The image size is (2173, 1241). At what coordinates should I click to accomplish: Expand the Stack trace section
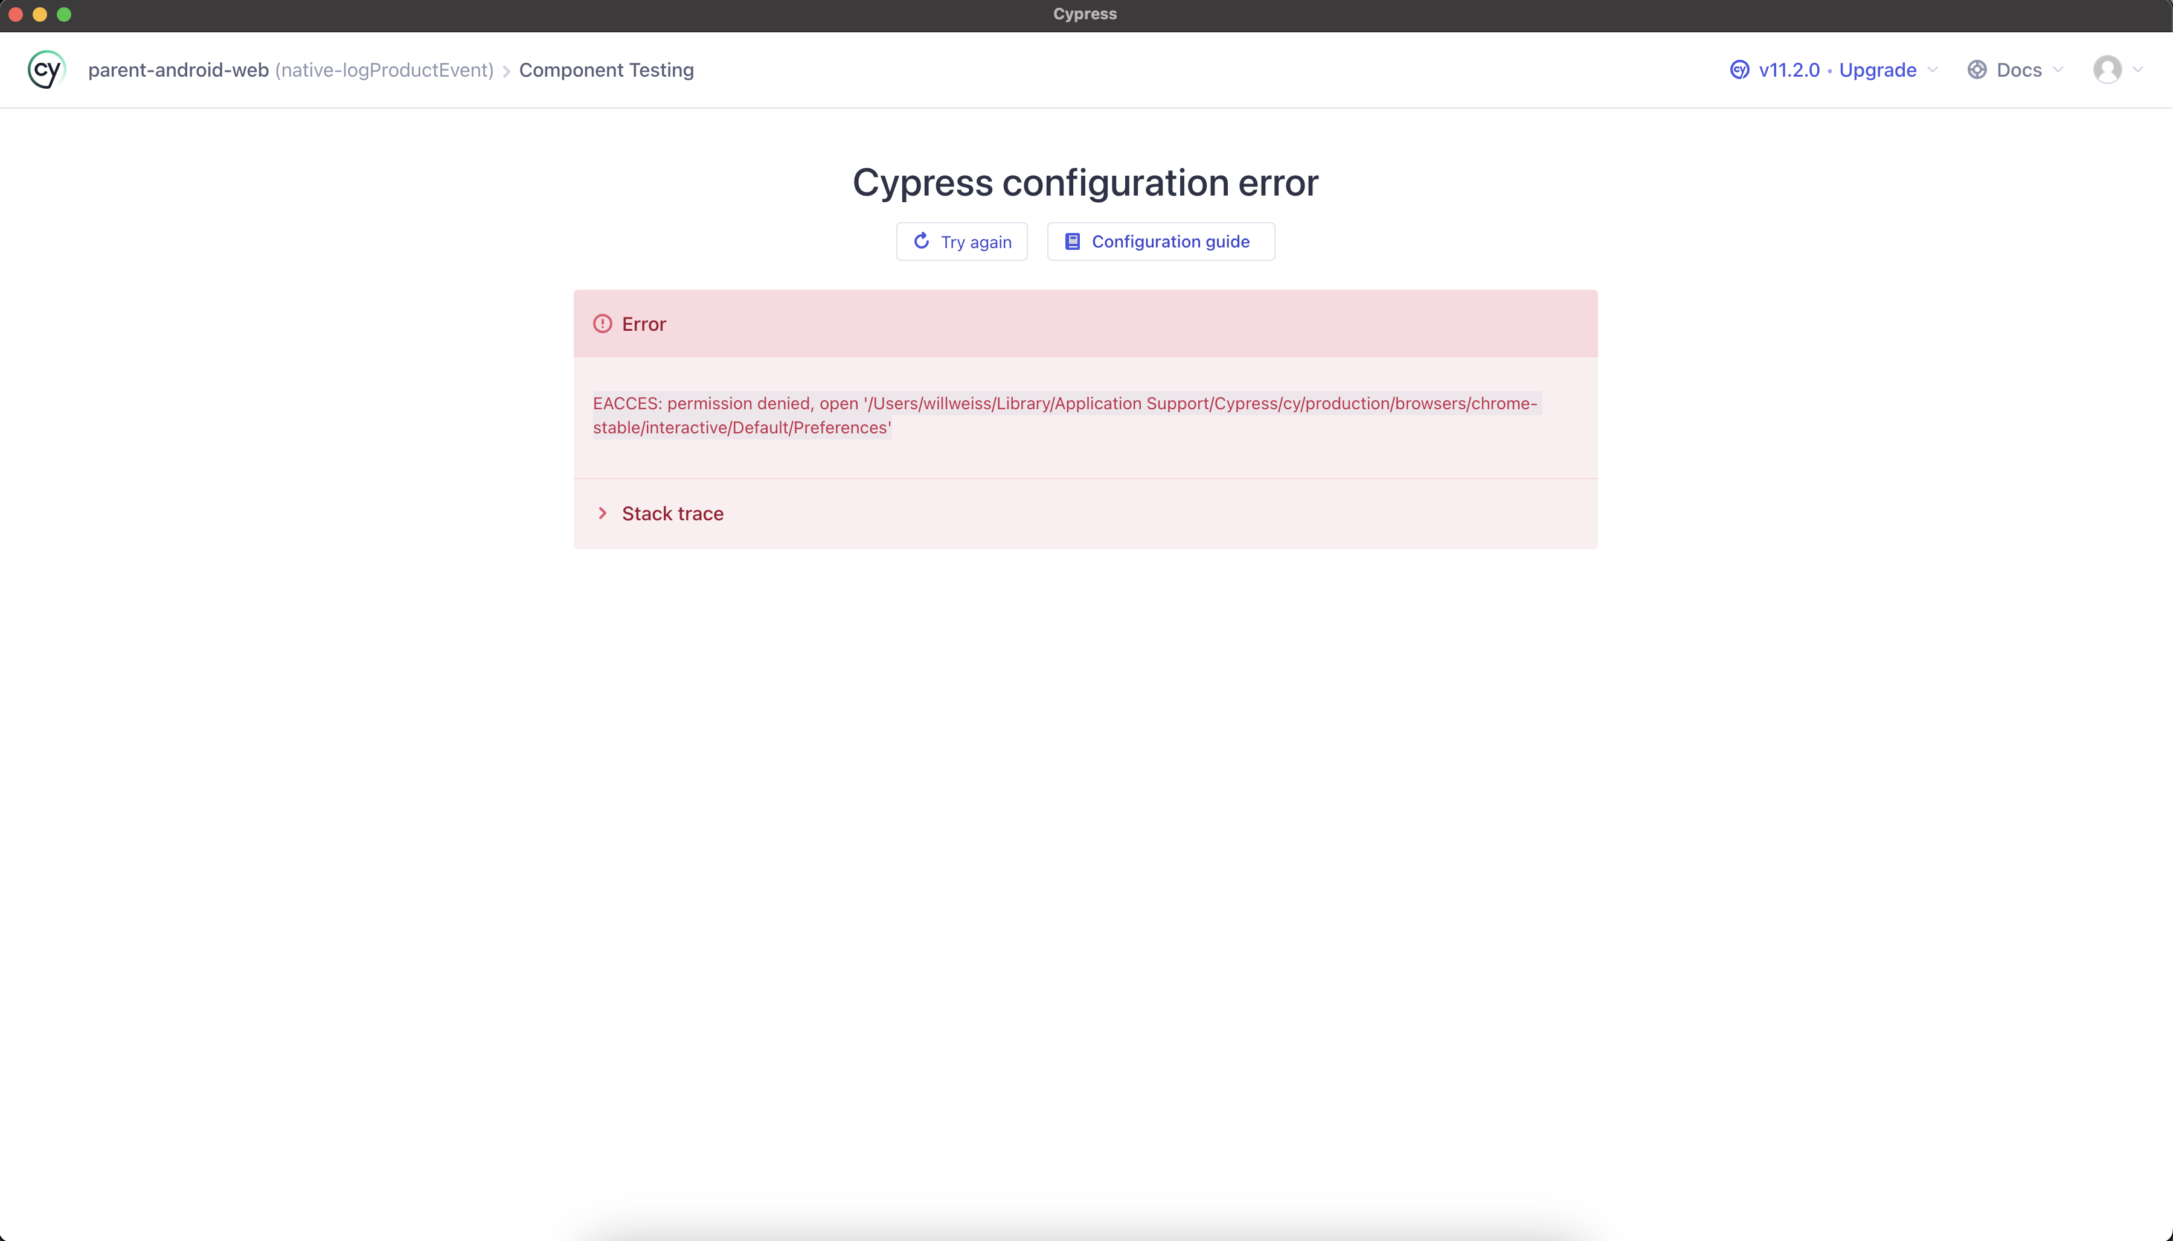point(672,513)
